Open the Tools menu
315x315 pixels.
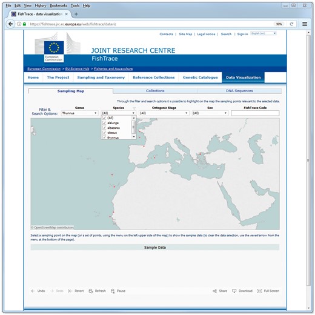point(75,5)
